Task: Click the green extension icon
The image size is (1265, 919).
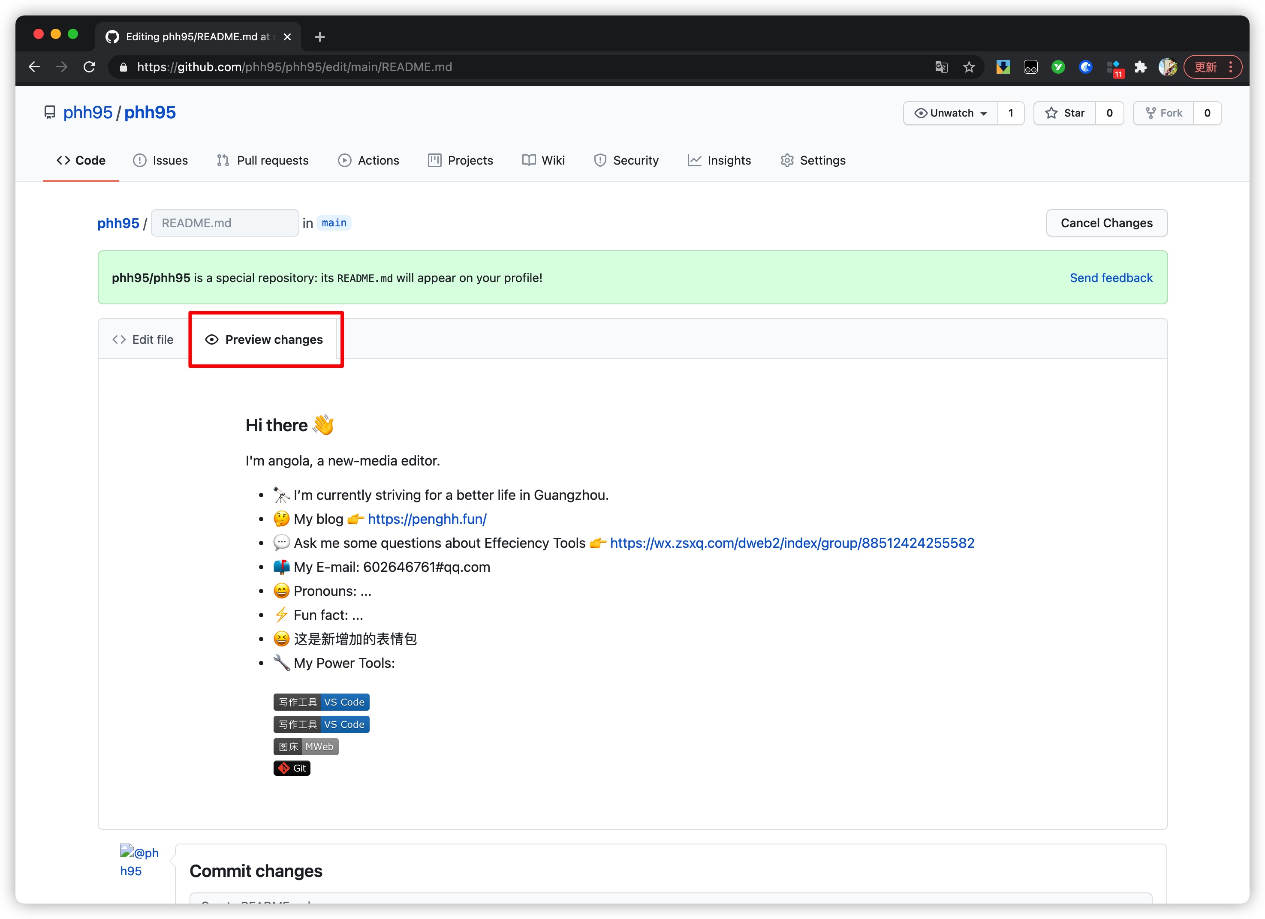Action: point(1058,67)
